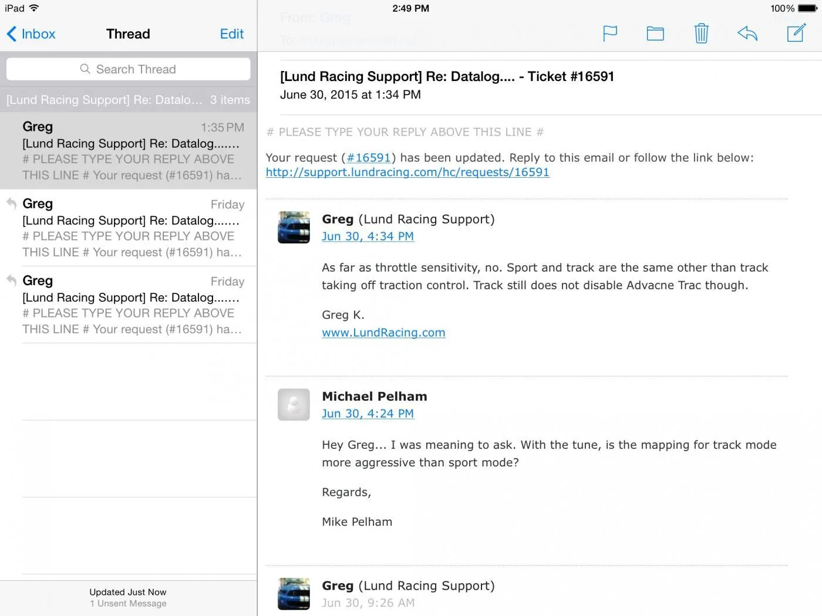Follow the support.lundracing.com request URL
This screenshot has width=822, height=616.
tap(407, 172)
